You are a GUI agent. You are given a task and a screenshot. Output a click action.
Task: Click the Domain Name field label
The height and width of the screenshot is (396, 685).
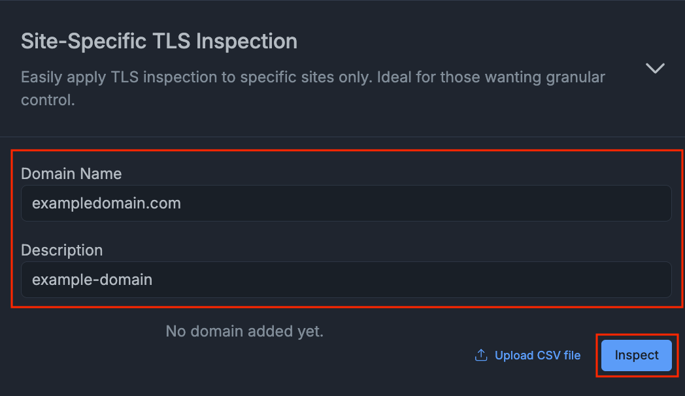(x=71, y=174)
